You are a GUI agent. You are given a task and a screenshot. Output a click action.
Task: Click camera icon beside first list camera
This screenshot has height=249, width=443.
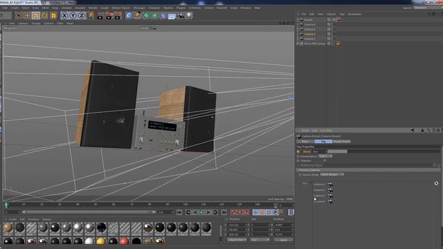pyautogui.click(x=330, y=185)
